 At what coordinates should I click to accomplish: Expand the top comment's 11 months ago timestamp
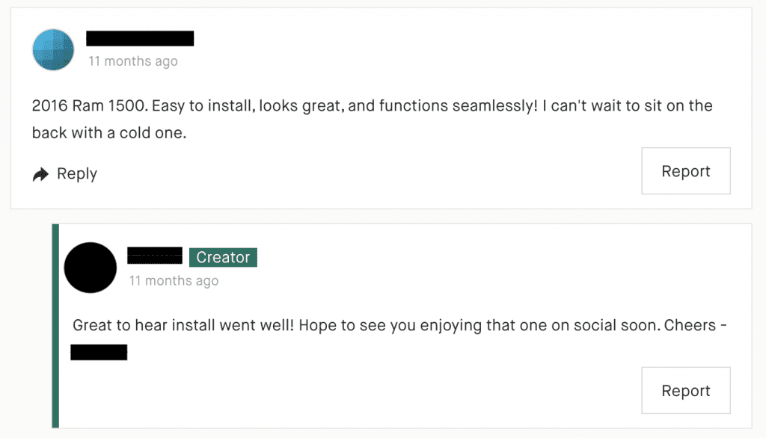[133, 61]
